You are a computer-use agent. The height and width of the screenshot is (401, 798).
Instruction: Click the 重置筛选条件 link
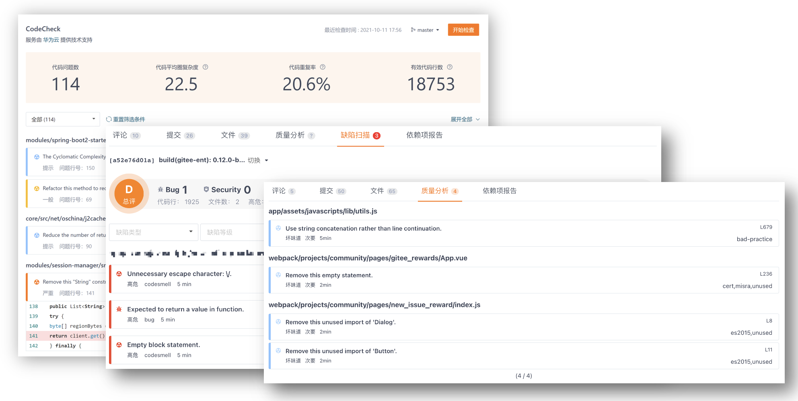click(x=129, y=119)
